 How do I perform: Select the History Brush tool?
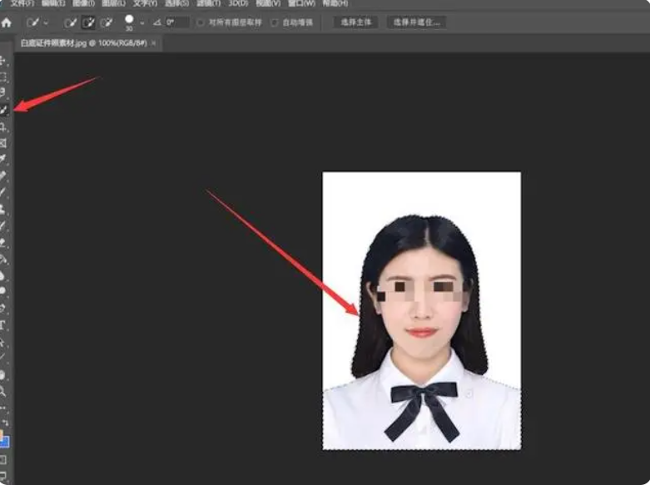[3, 226]
